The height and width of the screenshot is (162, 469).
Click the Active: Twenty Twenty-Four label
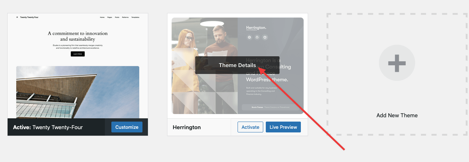tap(48, 127)
